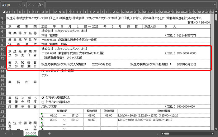Click the start time 08:10 cell
218x137 pixels.
point(54,115)
